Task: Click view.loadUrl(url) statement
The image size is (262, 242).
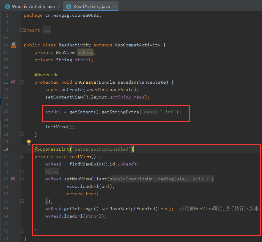Action: pos(91,186)
